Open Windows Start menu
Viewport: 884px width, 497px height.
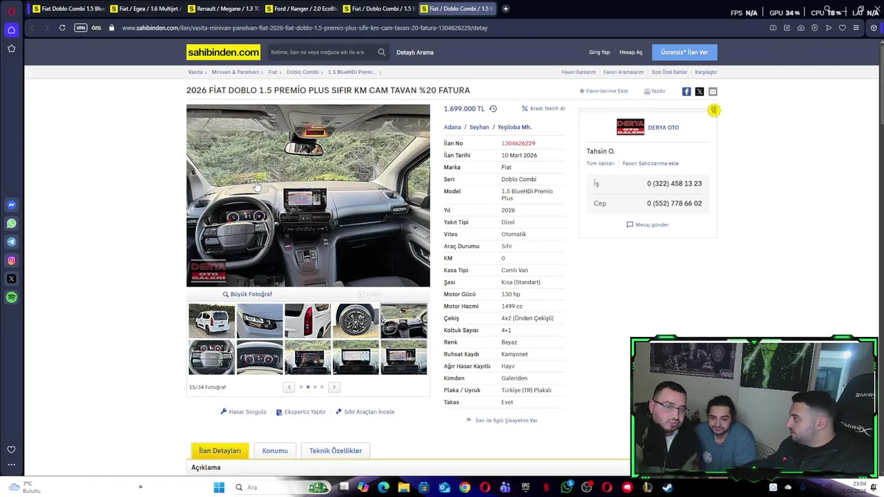coord(219,487)
